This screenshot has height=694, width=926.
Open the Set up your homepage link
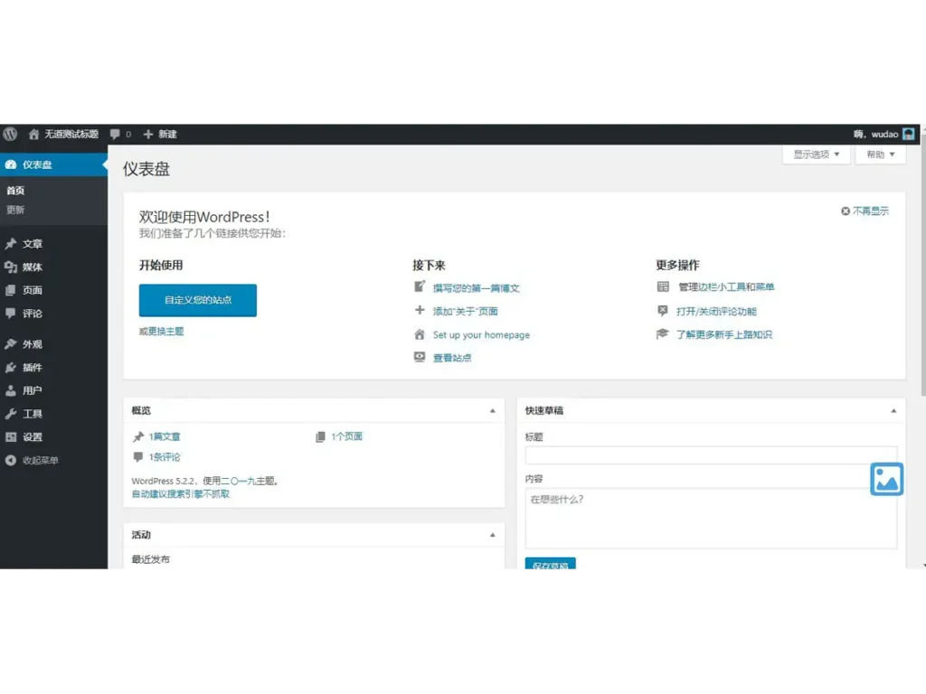pyautogui.click(x=484, y=334)
